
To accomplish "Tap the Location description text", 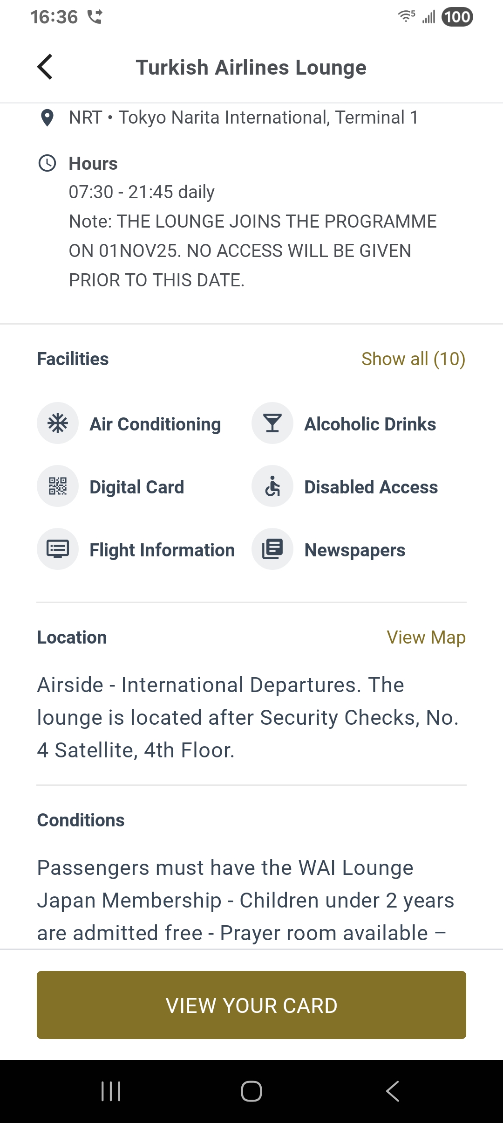I will tap(247, 718).
